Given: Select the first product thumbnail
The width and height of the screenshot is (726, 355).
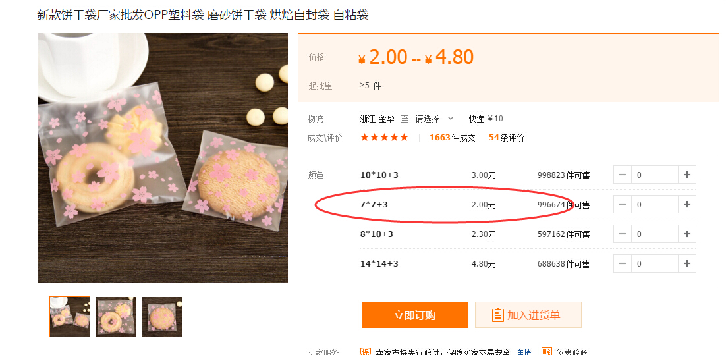Looking at the screenshot, I should (70, 316).
